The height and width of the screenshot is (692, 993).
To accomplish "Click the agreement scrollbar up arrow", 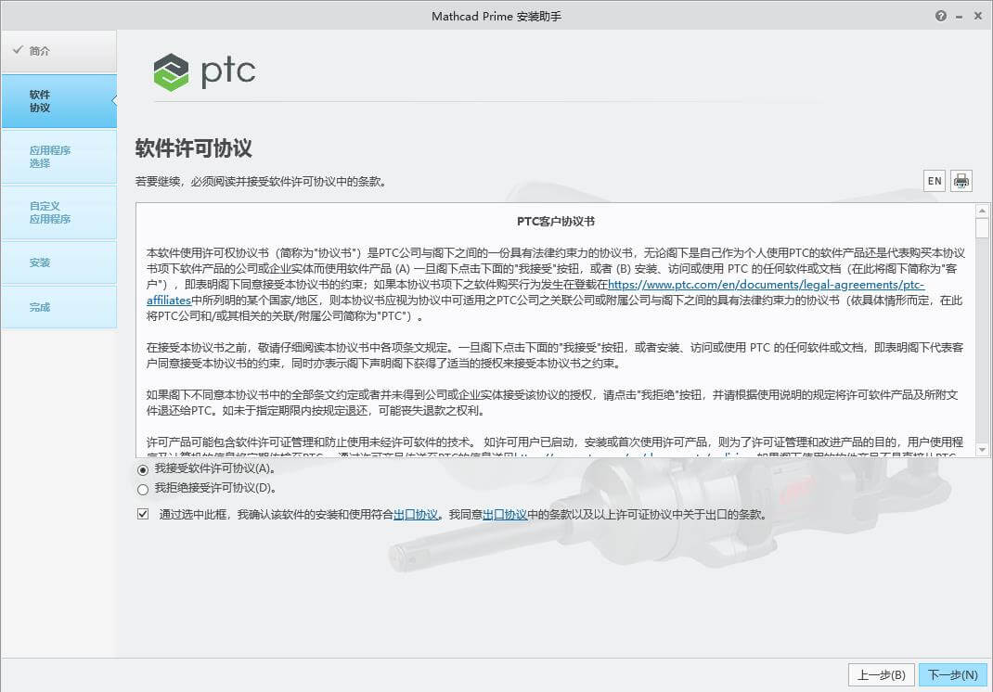I will tap(982, 211).
